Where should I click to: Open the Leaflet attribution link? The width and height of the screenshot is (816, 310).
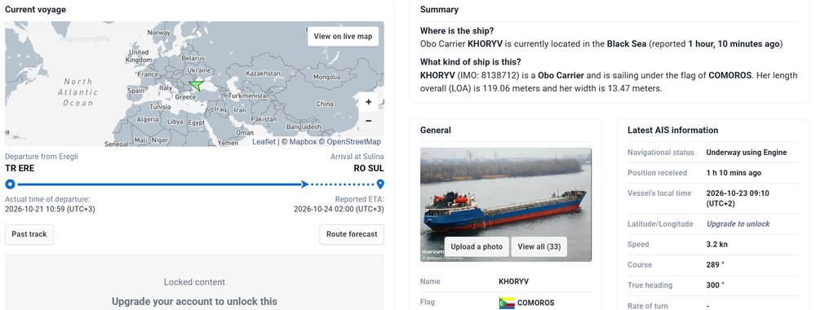pos(264,141)
